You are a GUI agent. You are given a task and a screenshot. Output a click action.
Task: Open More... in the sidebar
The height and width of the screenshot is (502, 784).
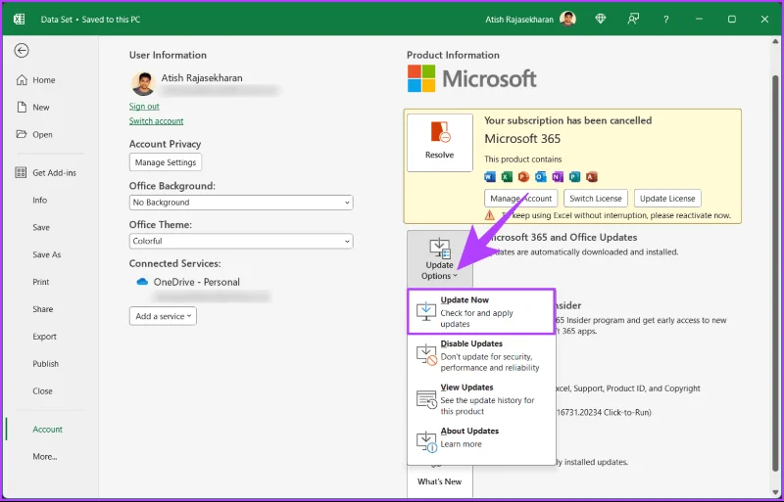point(44,457)
